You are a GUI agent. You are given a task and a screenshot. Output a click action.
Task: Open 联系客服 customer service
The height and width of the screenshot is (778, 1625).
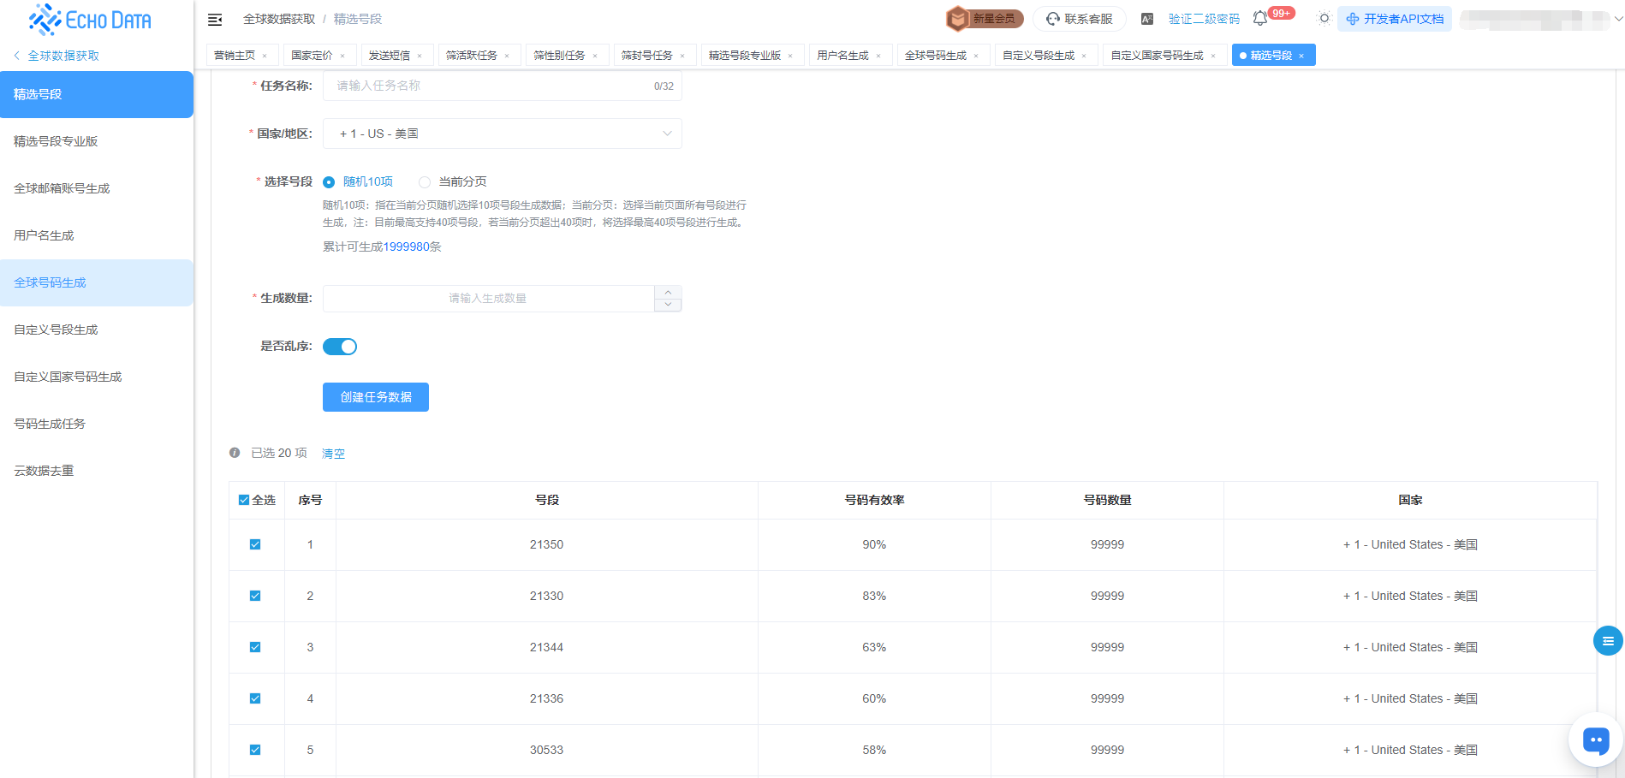click(x=1080, y=19)
